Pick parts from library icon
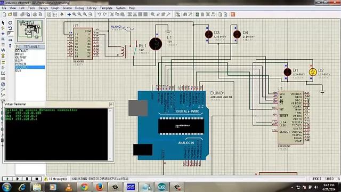This screenshot has width=341, height=192. [153, 14]
